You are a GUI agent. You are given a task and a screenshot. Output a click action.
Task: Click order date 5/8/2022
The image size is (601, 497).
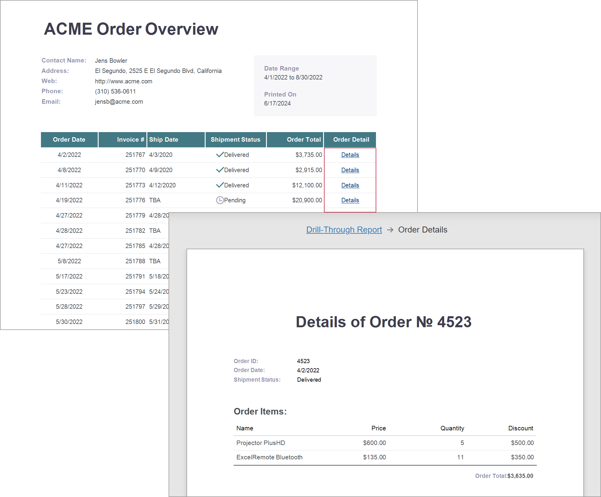[x=69, y=261]
